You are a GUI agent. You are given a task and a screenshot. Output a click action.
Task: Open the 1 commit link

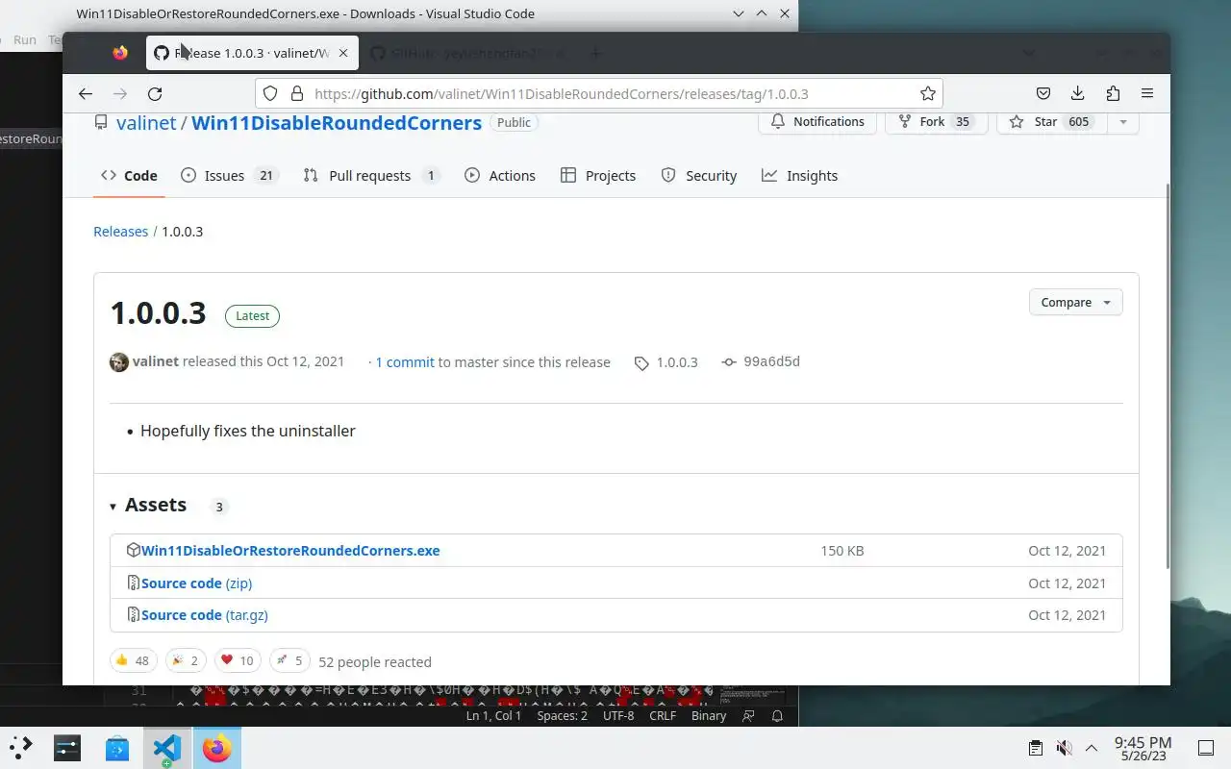[x=405, y=362]
